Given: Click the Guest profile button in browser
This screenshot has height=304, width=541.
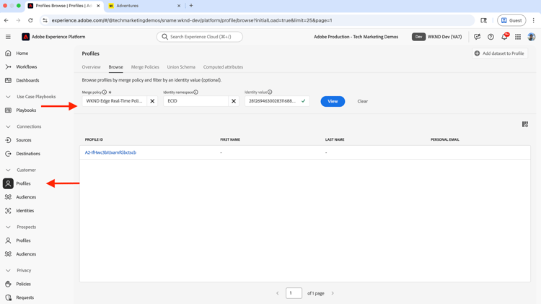Looking at the screenshot, I should pos(511,20).
